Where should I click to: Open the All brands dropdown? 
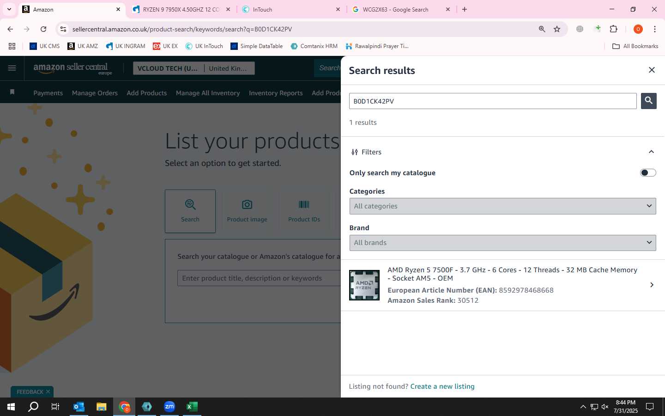pos(502,243)
